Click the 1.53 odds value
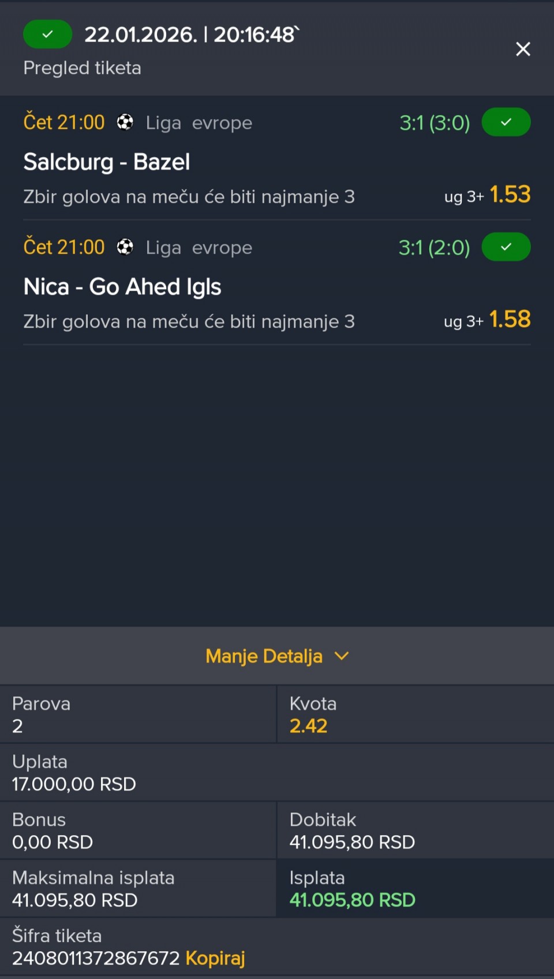554x979 pixels. tap(510, 195)
